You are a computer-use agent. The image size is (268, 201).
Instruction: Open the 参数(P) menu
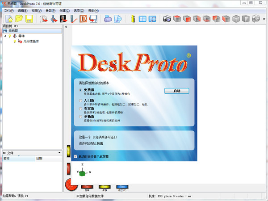(x=50, y=11)
